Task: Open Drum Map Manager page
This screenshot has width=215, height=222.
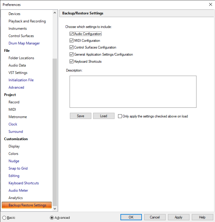Action: 24,43
